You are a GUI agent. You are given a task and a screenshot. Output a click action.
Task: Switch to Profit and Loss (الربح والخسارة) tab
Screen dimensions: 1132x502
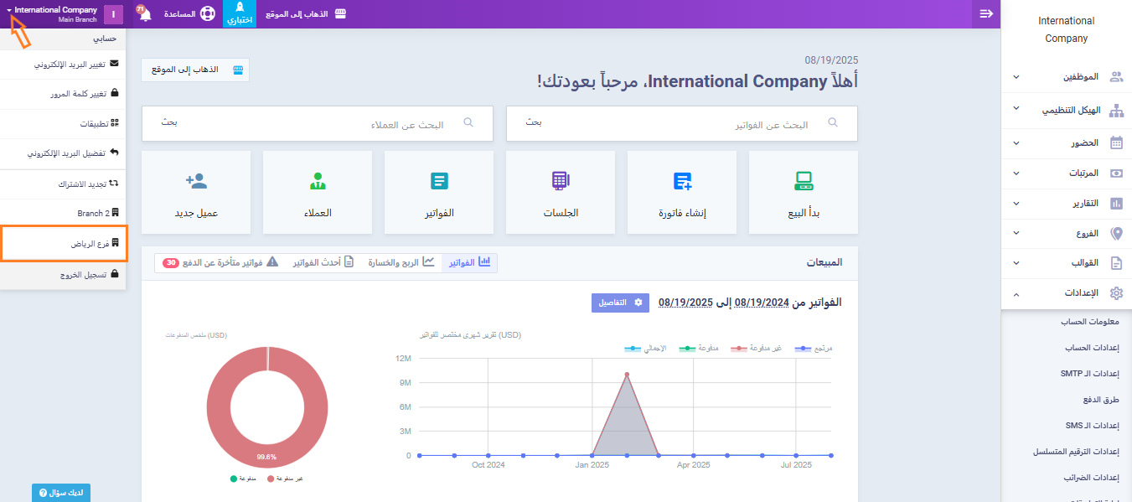[401, 262]
